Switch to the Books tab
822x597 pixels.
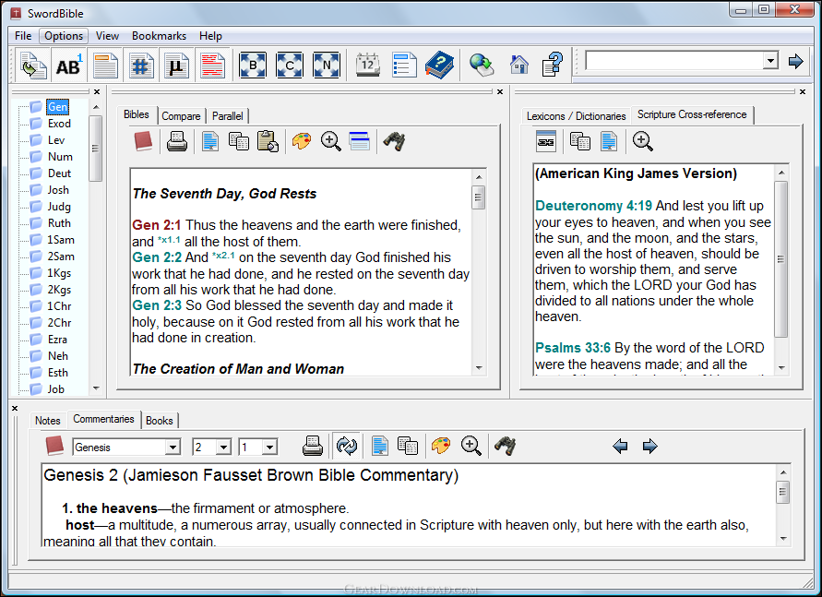tap(160, 421)
